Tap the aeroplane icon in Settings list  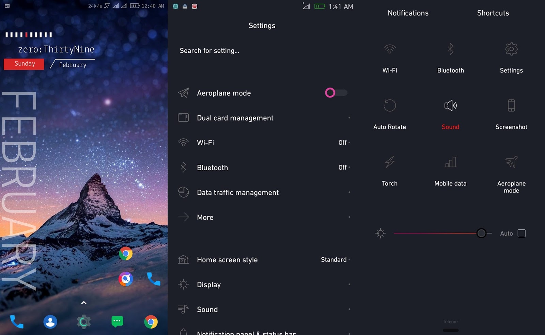point(183,93)
